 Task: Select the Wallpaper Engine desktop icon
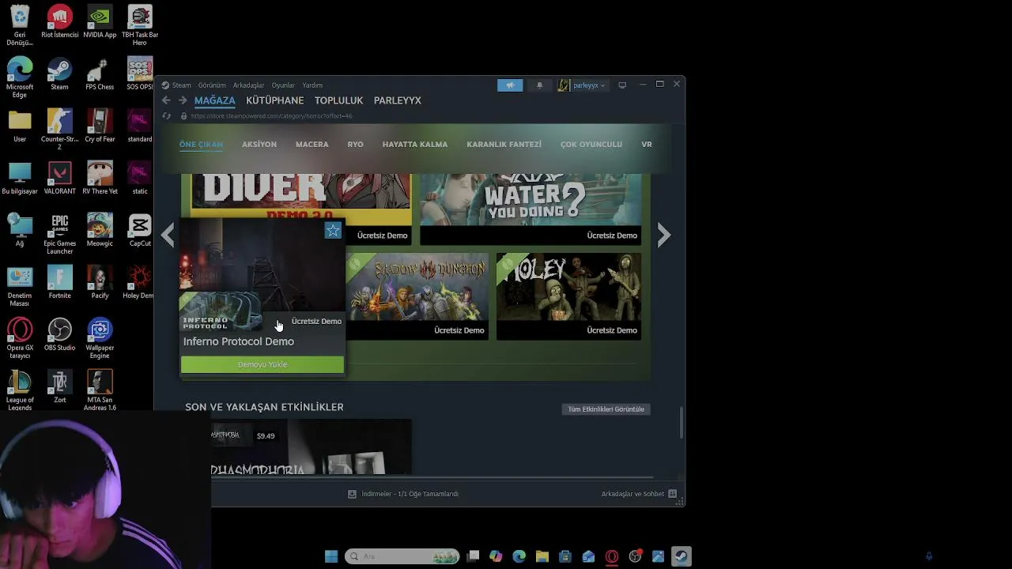coord(100,339)
